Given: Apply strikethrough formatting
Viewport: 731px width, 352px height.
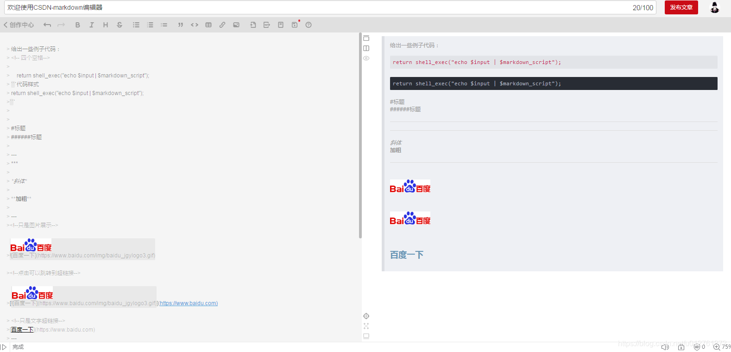Looking at the screenshot, I should pyautogui.click(x=120, y=25).
